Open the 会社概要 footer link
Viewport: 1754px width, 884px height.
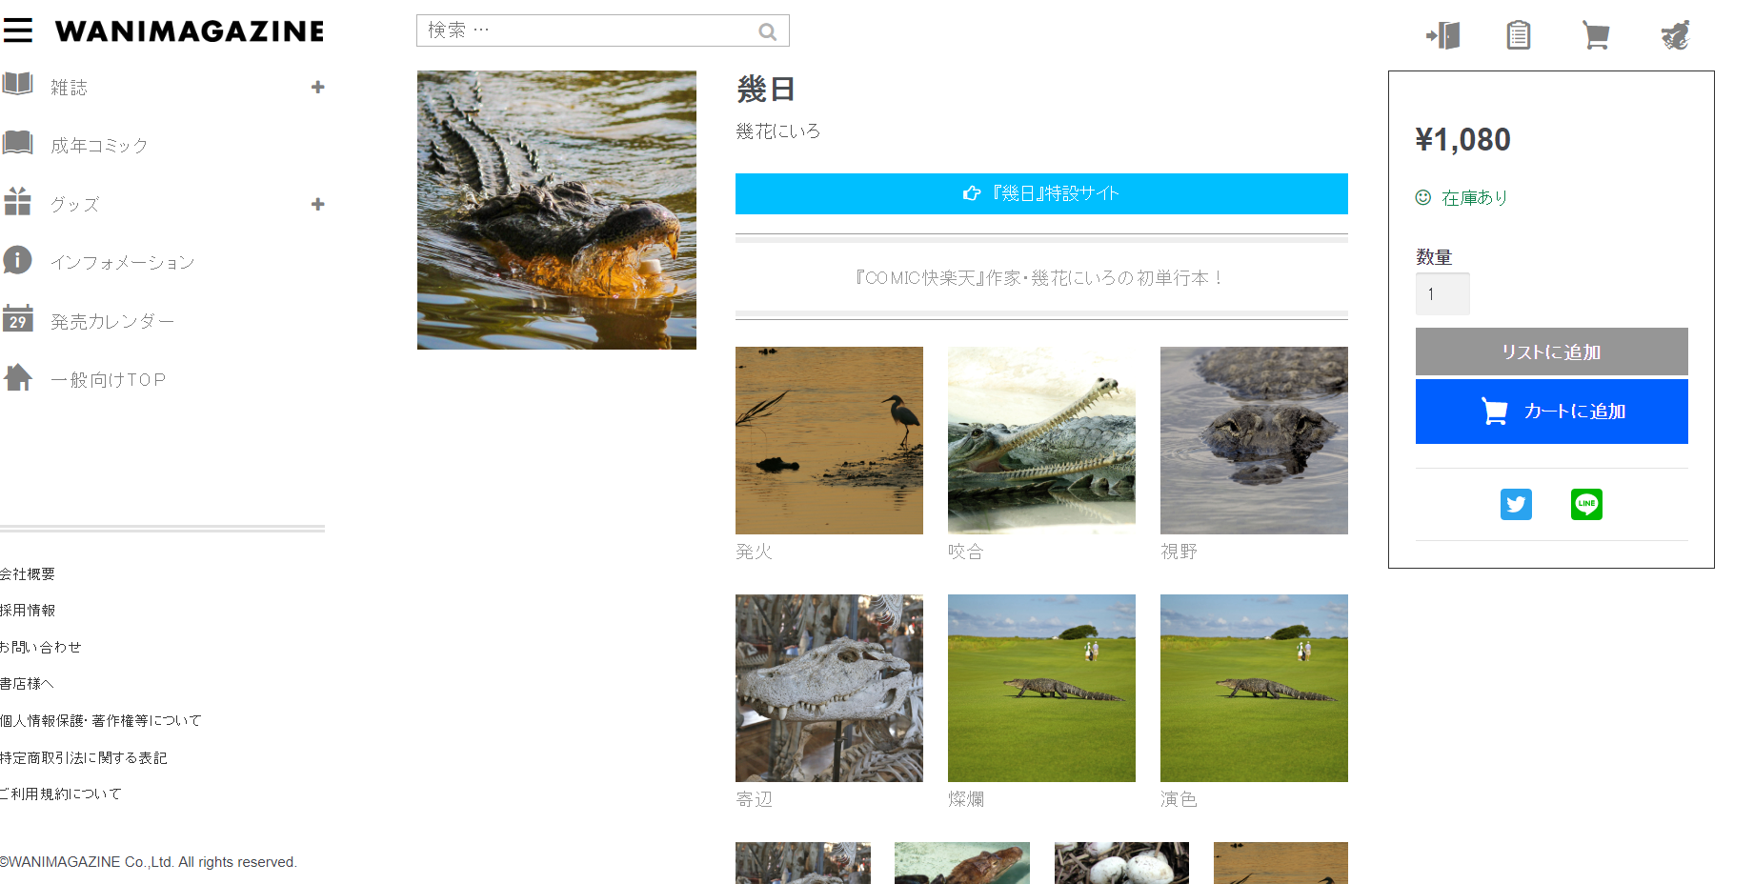(28, 573)
